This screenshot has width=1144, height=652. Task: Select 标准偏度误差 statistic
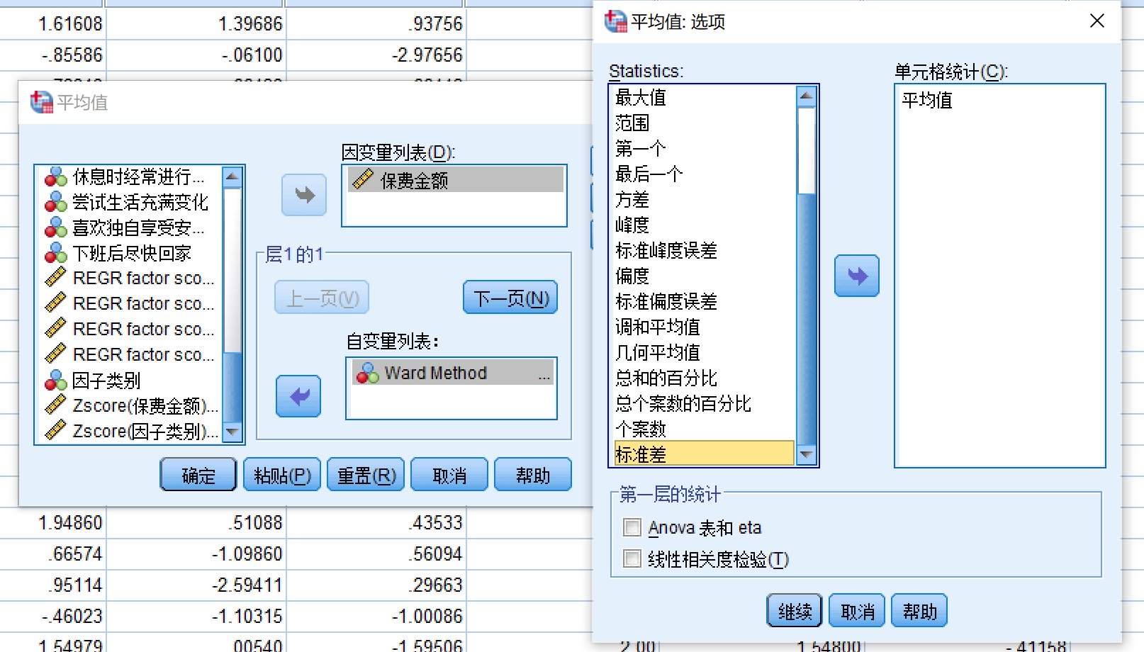pos(704,301)
